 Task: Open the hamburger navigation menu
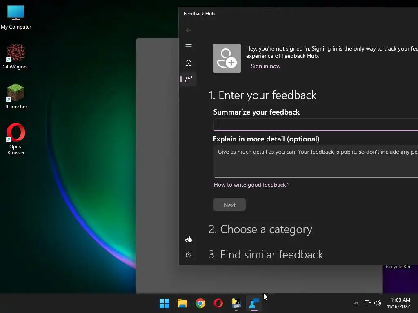tap(189, 46)
